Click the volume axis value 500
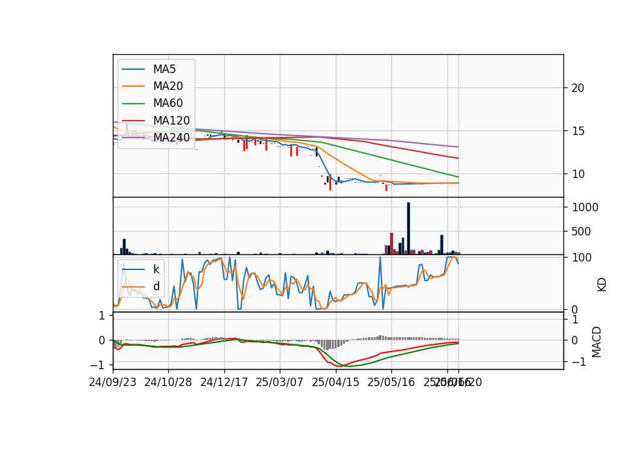Viewport: 626px width, 450px height. click(581, 231)
